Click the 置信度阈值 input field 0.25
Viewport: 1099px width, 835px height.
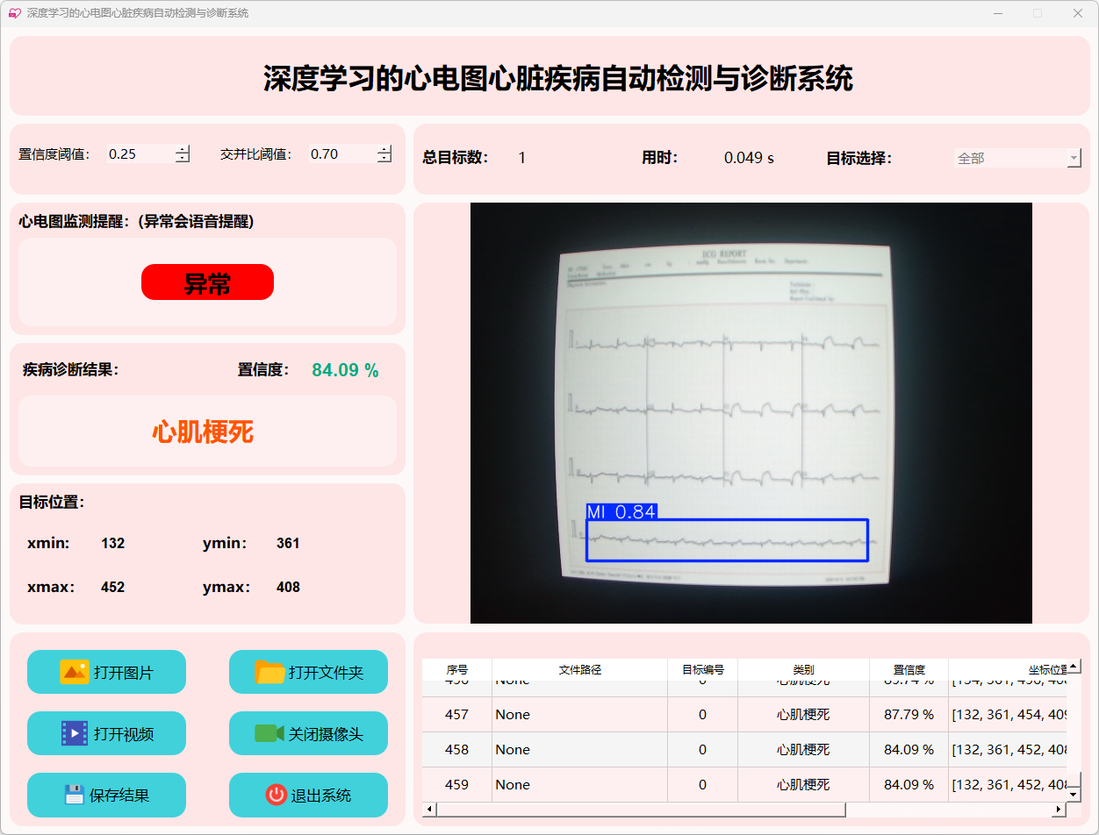pyautogui.click(x=139, y=153)
